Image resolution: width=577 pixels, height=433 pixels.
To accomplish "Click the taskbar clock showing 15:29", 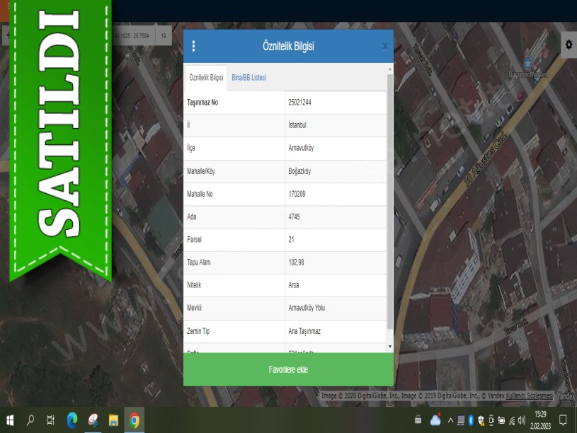I will pyautogui.click(x=540, y=420).
